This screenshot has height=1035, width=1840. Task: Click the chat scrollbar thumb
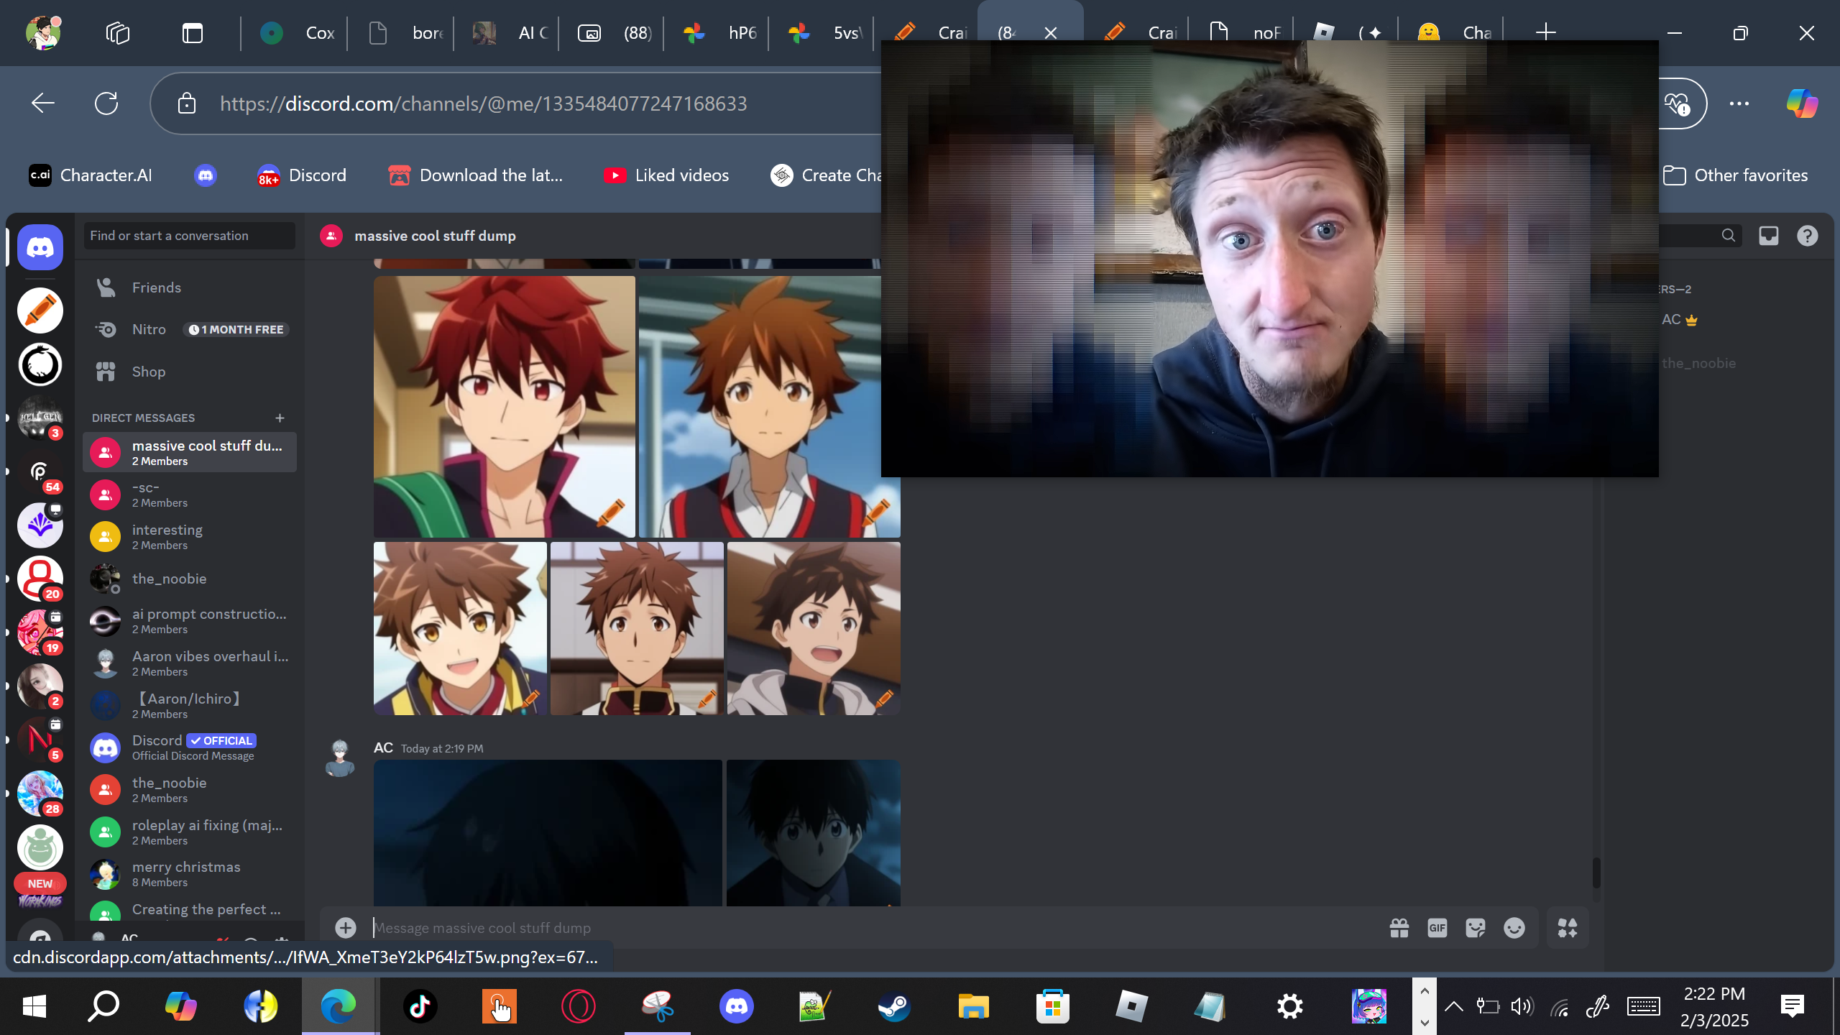pyautogui.click(x=1596, y=873)
